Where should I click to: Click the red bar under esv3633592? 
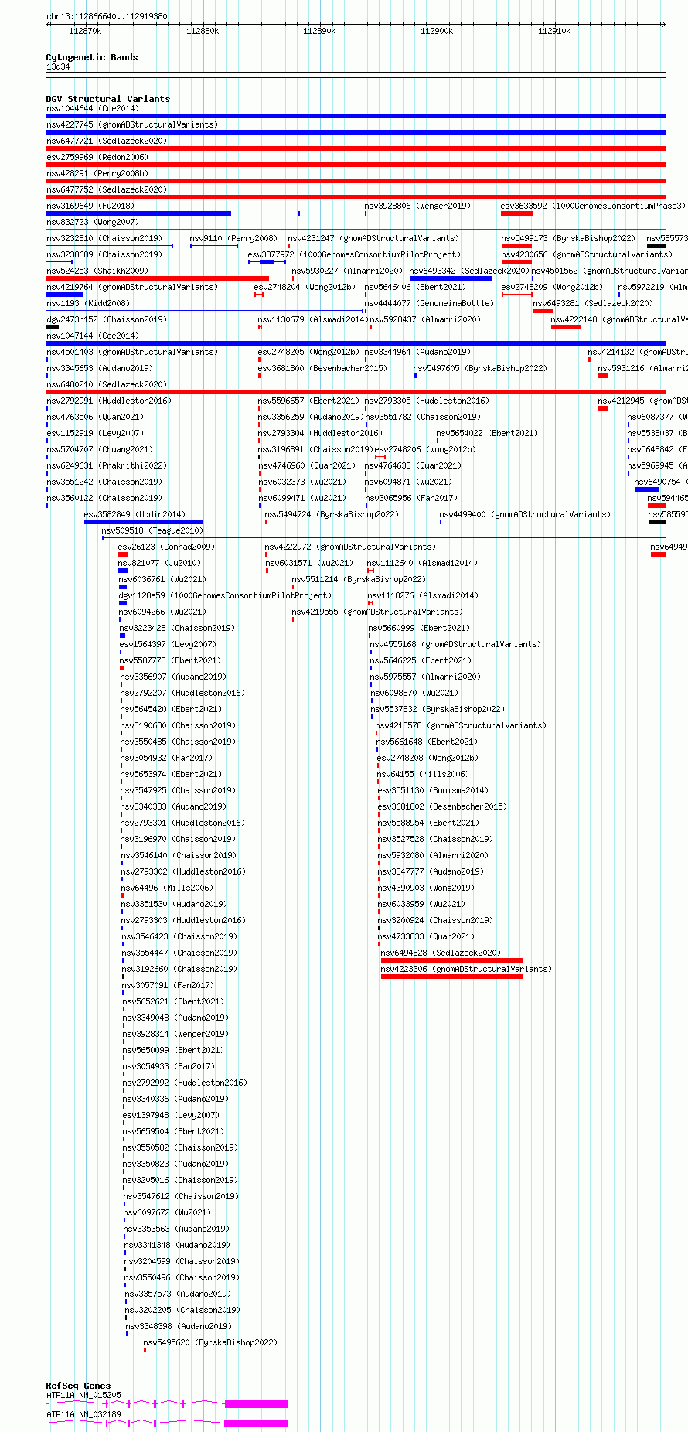tap(516, 213)
